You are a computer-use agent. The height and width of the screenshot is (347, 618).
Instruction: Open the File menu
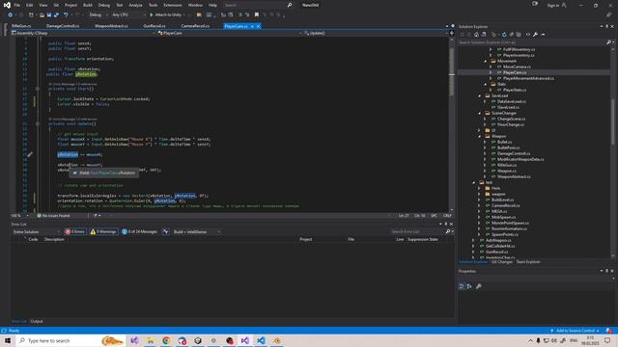click(x=17, y=5)
